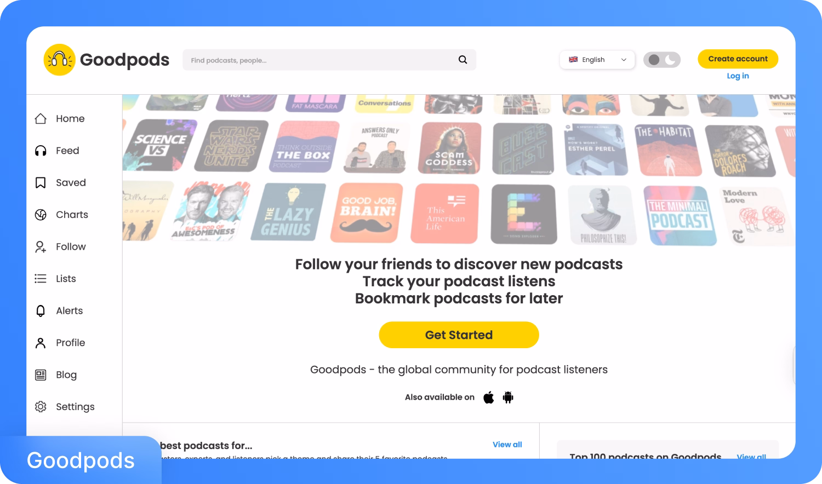Open the Philosophize This! cover
Screen dimensions: 822x484
603,215
